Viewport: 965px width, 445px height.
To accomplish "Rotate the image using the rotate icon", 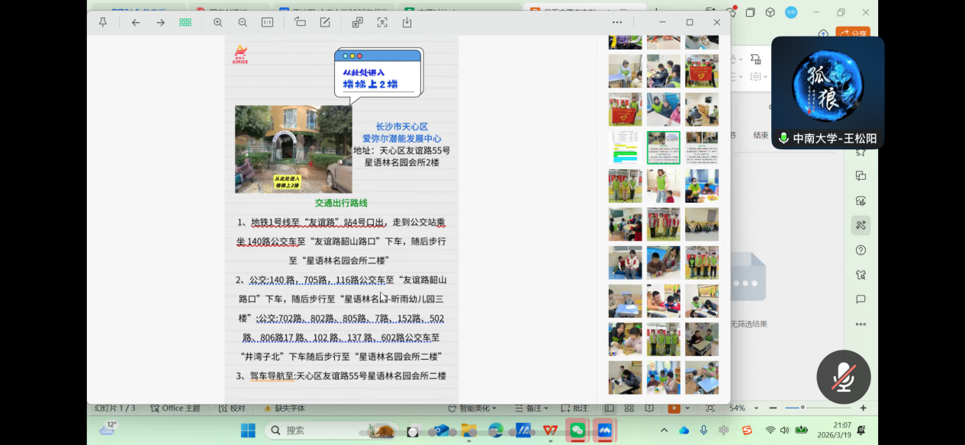I will (300, 23).
